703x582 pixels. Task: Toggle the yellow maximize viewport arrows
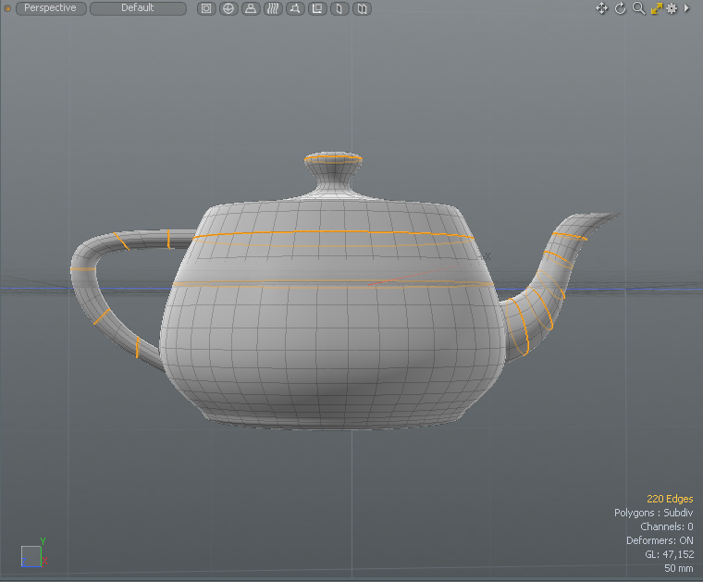656,8
